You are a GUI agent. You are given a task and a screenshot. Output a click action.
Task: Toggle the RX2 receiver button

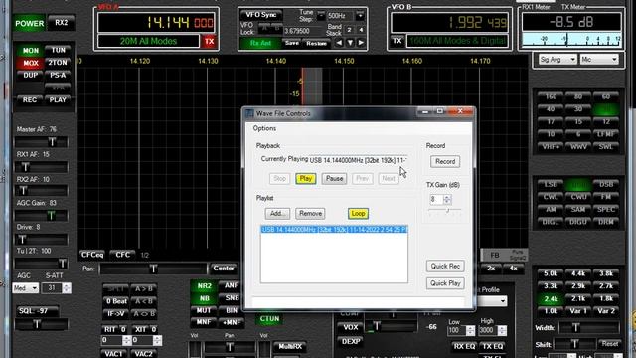pyautogui.click(x=62, y=23)
